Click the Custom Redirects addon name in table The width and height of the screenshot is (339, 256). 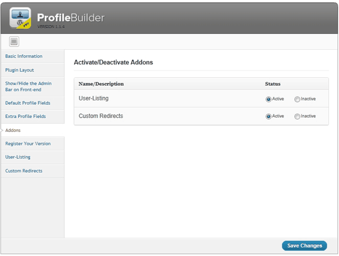[101, 116]
